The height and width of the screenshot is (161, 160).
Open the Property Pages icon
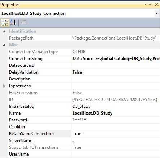(x=23, y=23)
